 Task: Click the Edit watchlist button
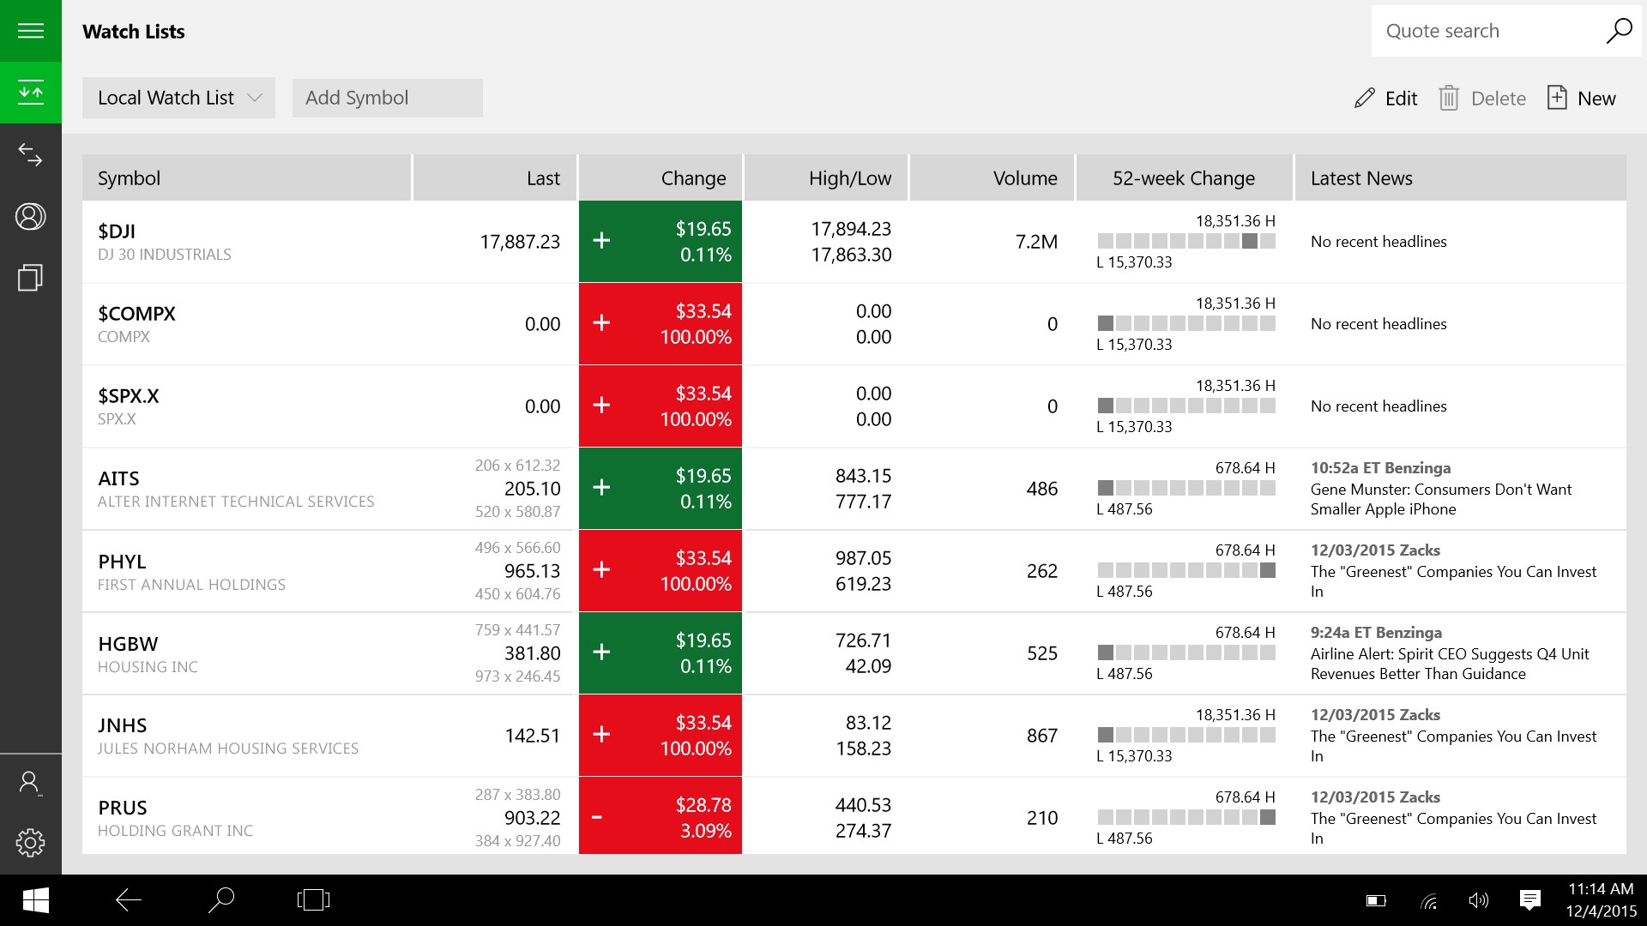(1385, 98)
